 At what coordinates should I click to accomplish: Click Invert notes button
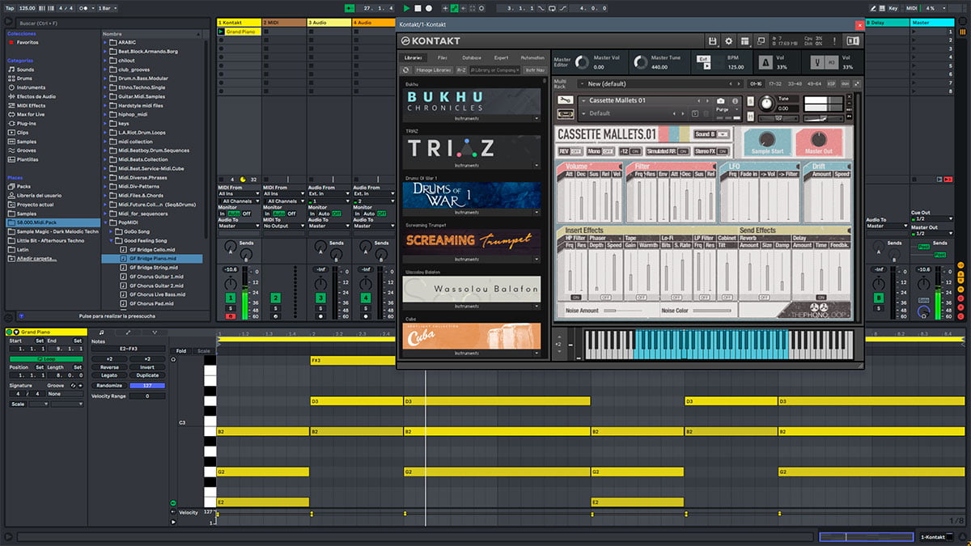point(147,367)
